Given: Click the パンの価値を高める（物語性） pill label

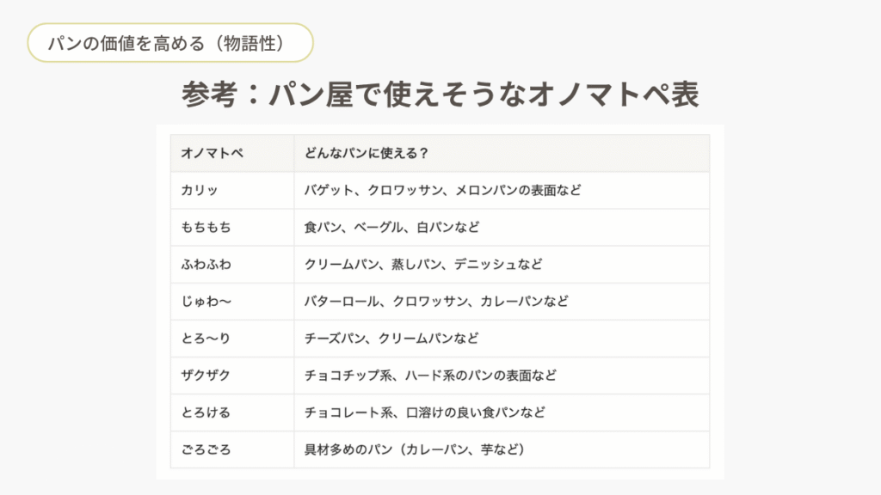Looking at the screenshot, I should pos(168,43).
